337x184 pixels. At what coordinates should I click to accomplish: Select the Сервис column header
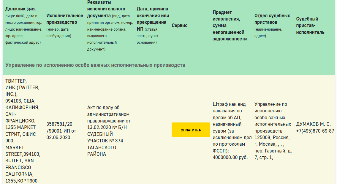point(179,26)
